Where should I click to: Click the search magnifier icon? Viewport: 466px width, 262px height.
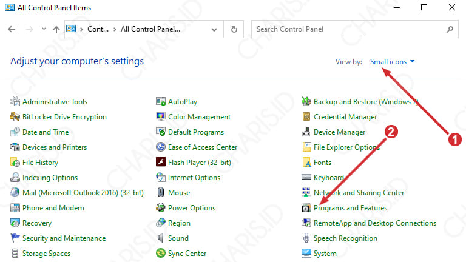click(450, 29)
